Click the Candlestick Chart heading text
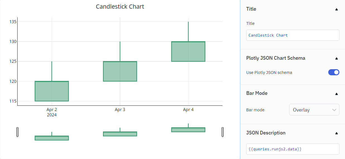The image size is (345, 159). (120, 7)
